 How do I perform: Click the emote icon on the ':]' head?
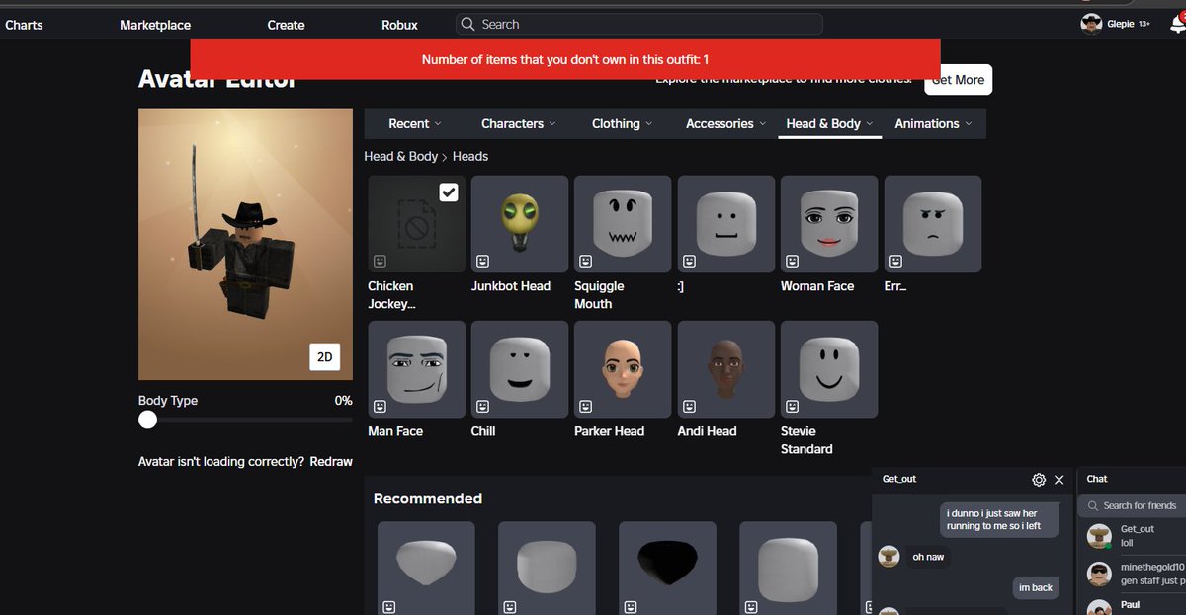click(690, 261)
